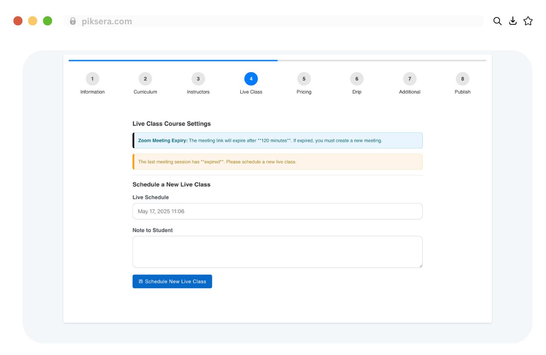546x355 pixels.
Task: Bookmark page with the star icon
Action: (x=528, y=21)
